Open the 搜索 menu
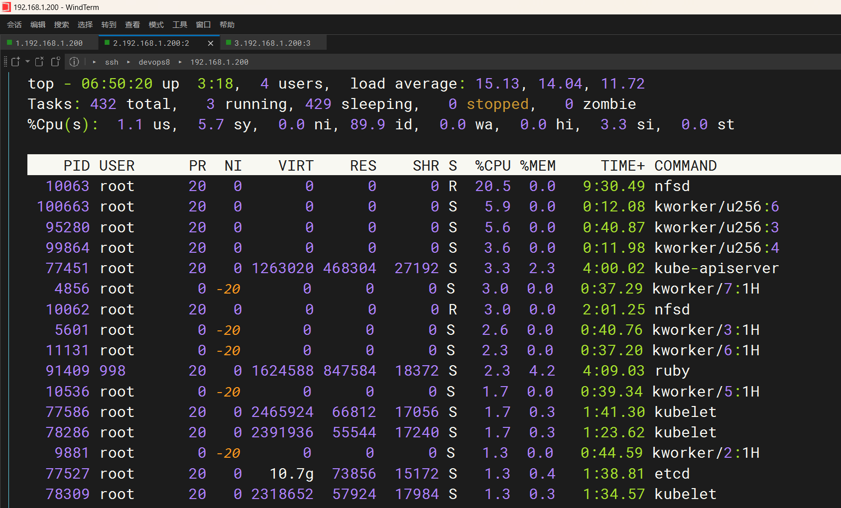This screenshot has width=841, height=508. tap(62, 24)
